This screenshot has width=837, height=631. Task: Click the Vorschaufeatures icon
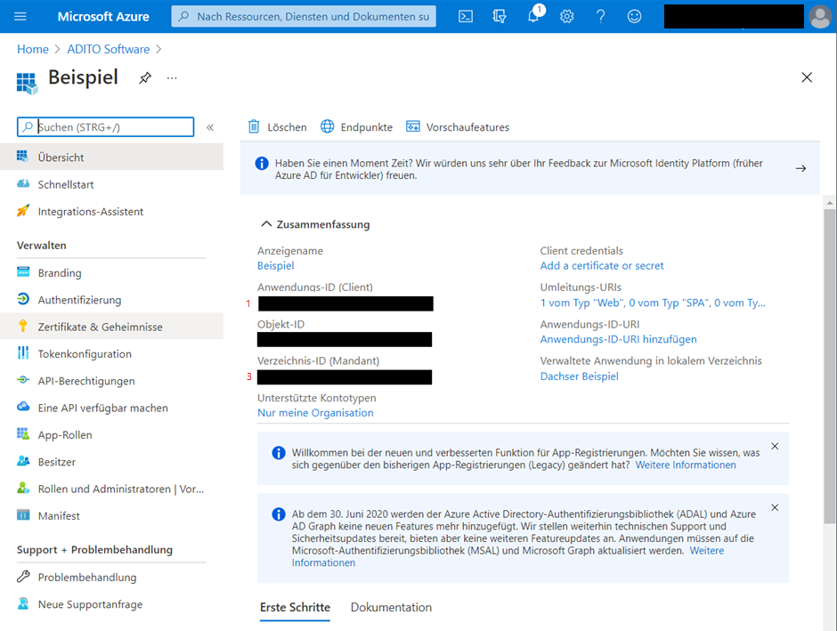412,126
